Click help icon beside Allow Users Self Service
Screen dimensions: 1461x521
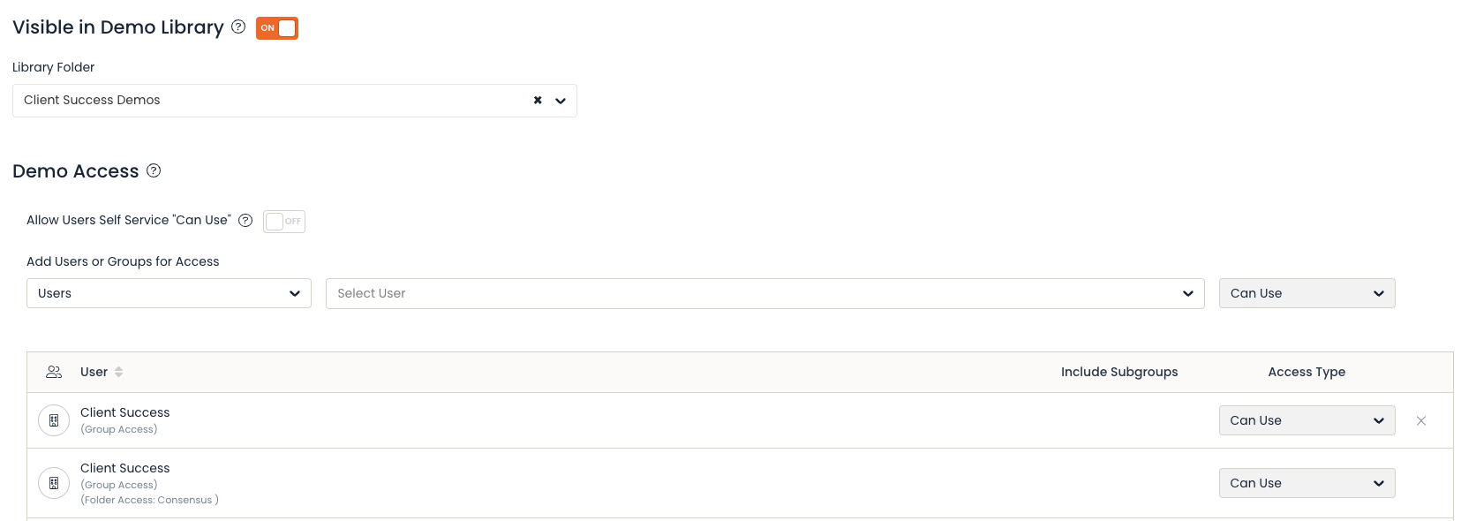245,221
